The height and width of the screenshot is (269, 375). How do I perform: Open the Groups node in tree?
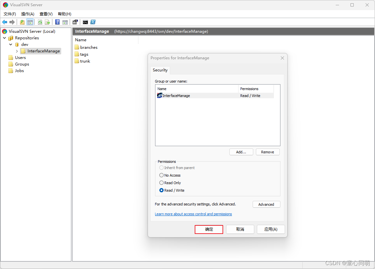point(22,64)
